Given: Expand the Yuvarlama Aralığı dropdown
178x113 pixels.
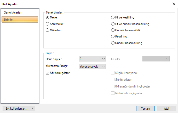Looking at the screenshot, I should pos(92,67).
